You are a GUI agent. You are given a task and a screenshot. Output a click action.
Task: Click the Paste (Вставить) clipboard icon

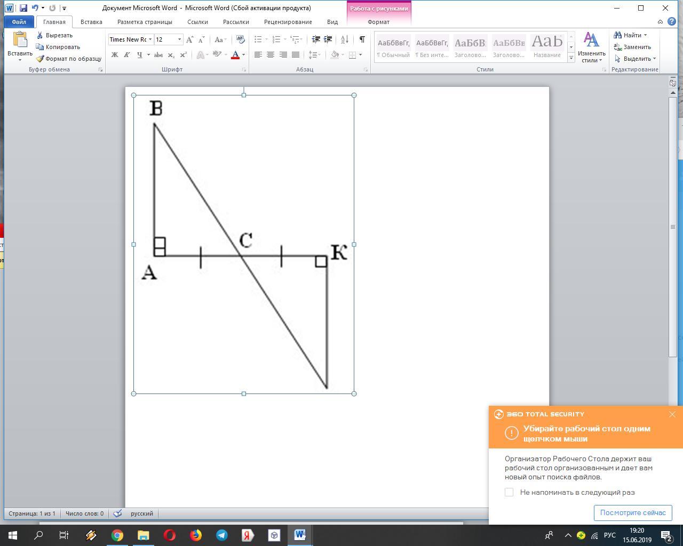20,40
